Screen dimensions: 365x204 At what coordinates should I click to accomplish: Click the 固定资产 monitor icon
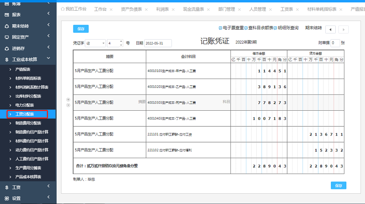[x=7, y=37]
